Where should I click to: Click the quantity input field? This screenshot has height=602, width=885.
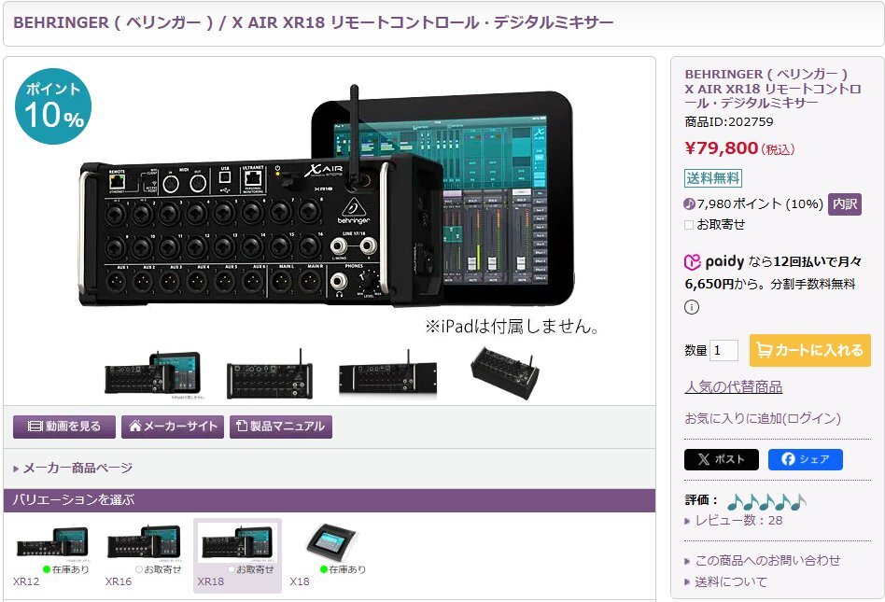click(723, 350)
